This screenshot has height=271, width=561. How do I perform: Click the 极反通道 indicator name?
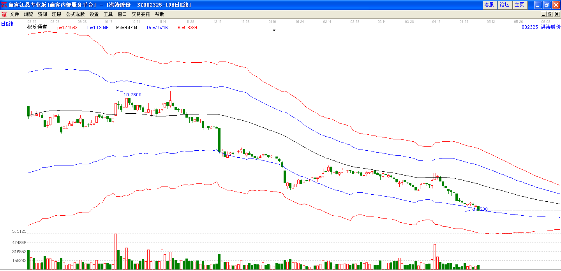(37, 28)
